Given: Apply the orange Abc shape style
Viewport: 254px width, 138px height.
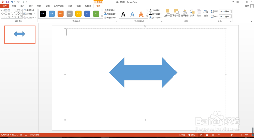Looking at the screenshot, I should [x=61, y=14].
